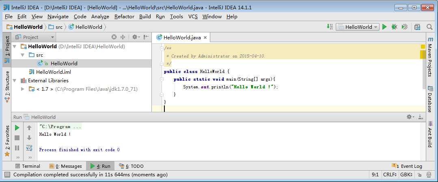This screenshot has width=438, height=182.
Task: Change CRLF line separator in status bar
Action: pos(390,175)
